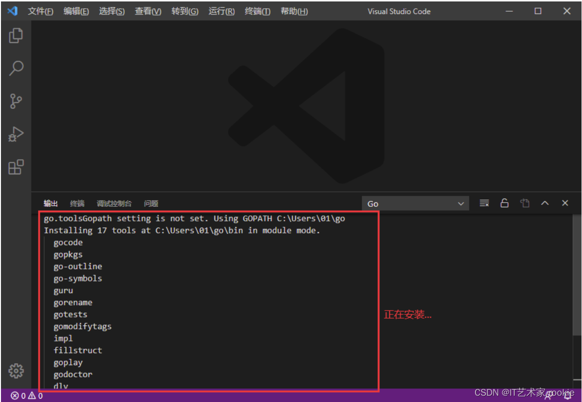Image resolution: width=582 pixels, height=402 pixels.
Task: Click the 'Installing 17 tools' output line
Action: point(182,231)
